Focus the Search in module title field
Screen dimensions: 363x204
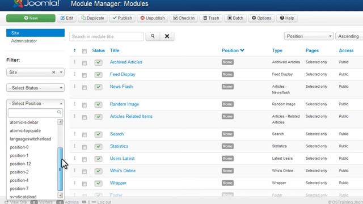(107, 36)
